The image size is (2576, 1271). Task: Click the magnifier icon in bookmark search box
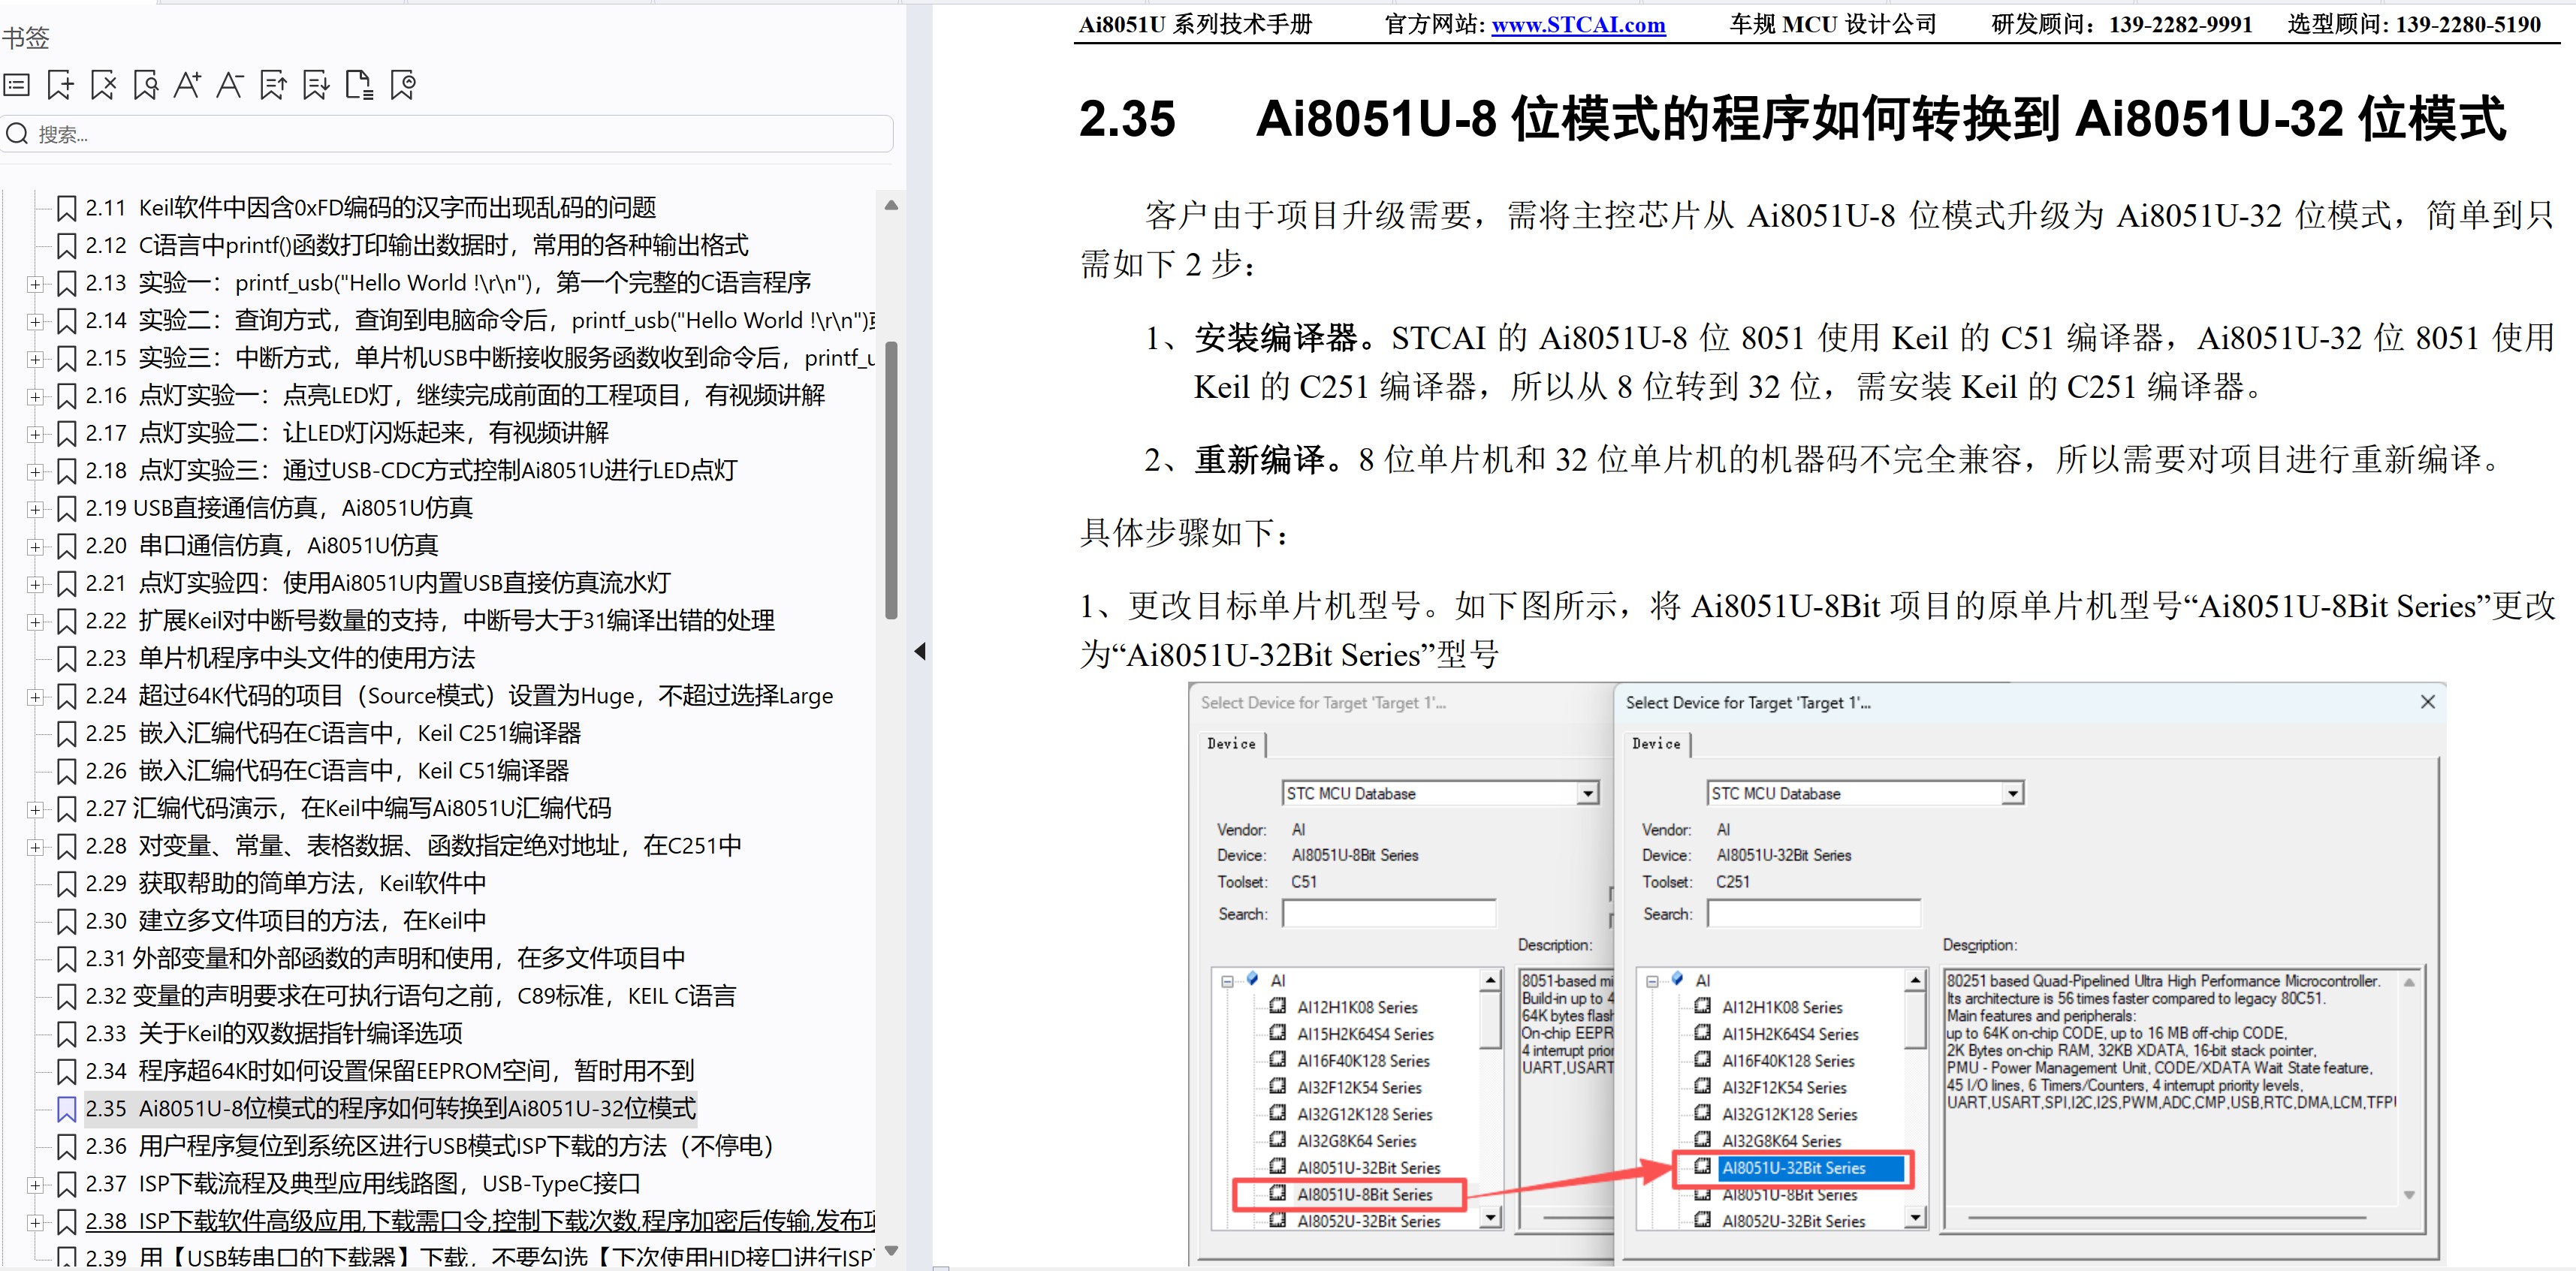coord(17,134)
